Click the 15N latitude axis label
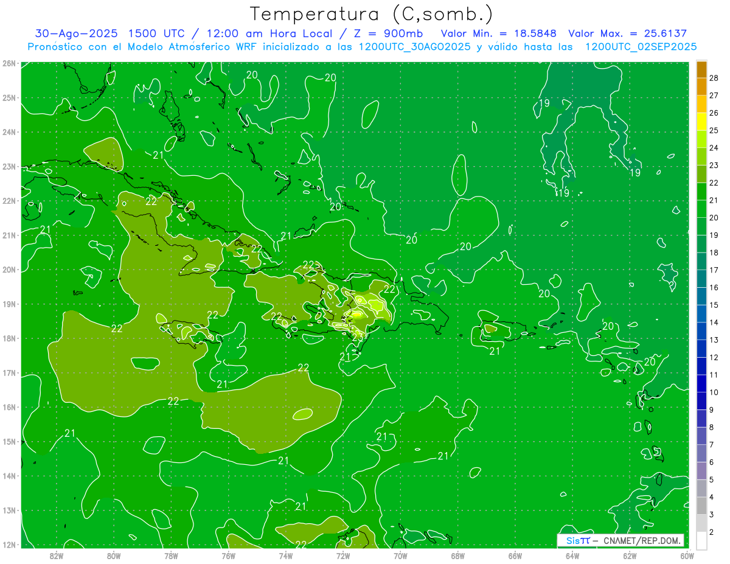The height and width of the screenshot is (564, 730). [9, 442]
